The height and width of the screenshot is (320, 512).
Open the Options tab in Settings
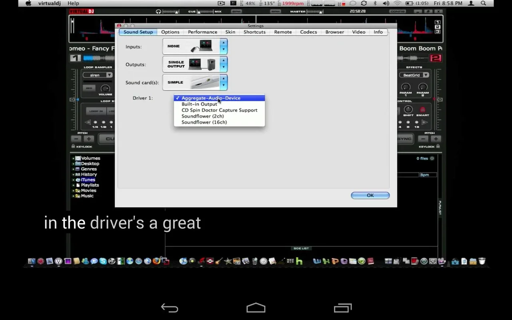pos(170,32)
